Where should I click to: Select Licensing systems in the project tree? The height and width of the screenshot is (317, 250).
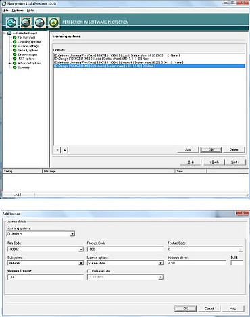(29, 42)
